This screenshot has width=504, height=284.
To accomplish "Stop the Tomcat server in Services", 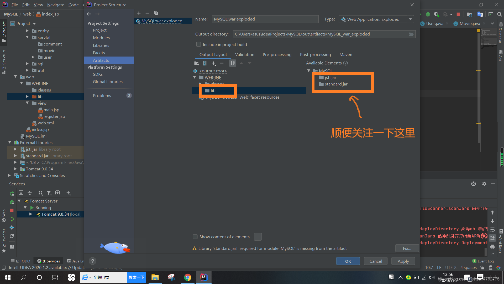I will pos(12,210).
